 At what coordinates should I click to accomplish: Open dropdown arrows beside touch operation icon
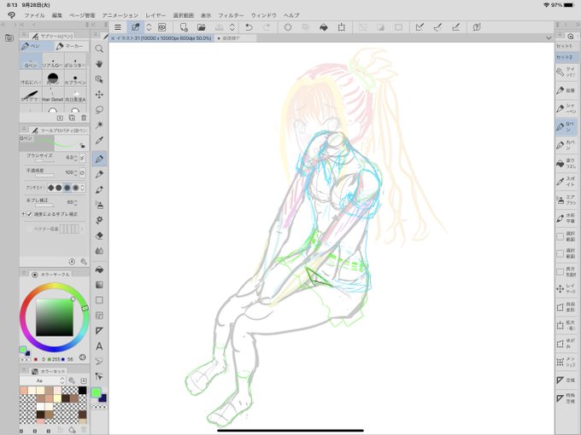(149, 27)
